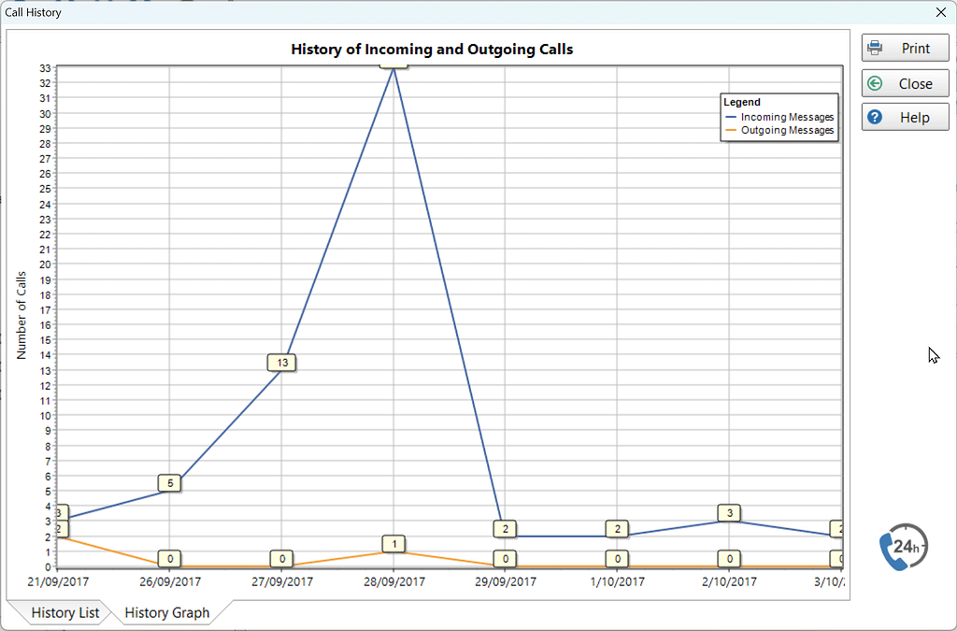Click the data label showing 13 calls

point(282,363)
